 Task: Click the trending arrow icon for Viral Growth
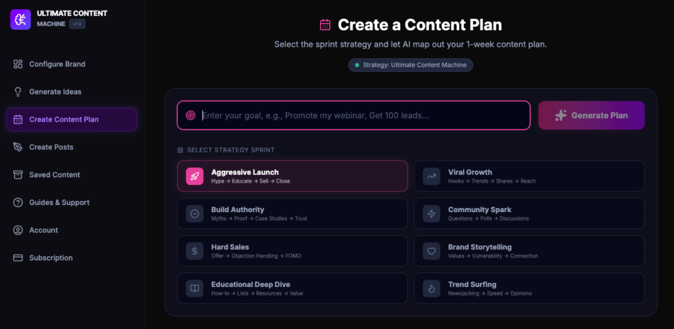pos(432,176)
